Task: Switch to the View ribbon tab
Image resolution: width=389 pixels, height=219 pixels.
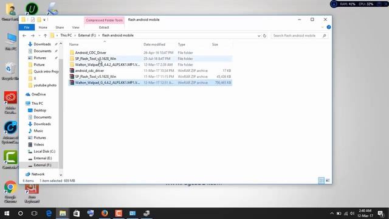Action: [75, 27]
